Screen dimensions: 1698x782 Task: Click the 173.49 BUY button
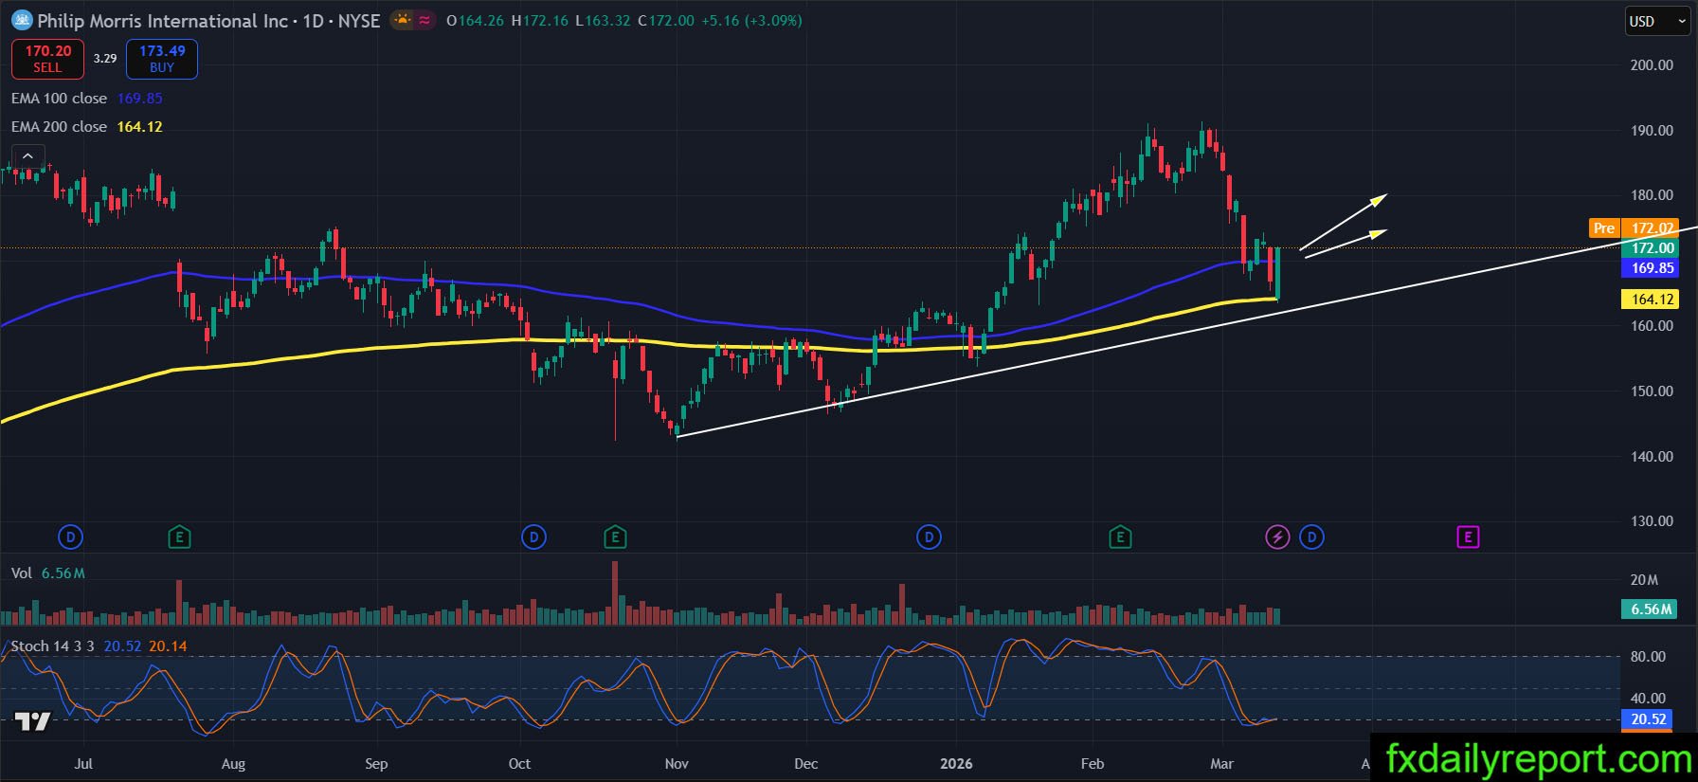click(162, 59)
